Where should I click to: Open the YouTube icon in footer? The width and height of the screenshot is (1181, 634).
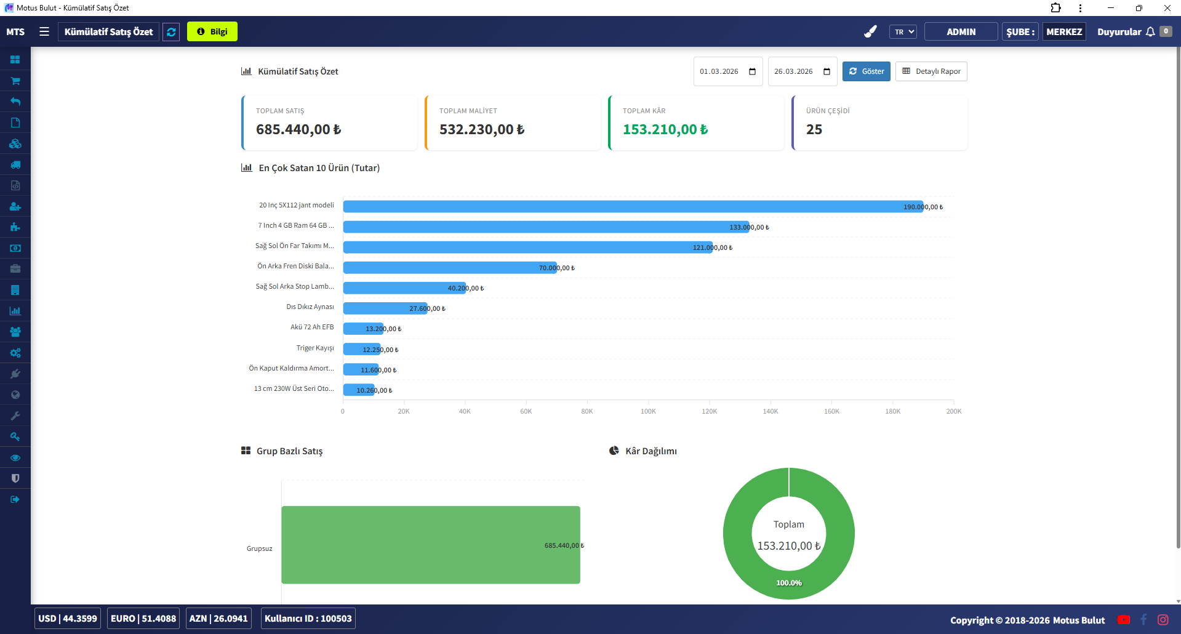click(x=1123, y=620)
